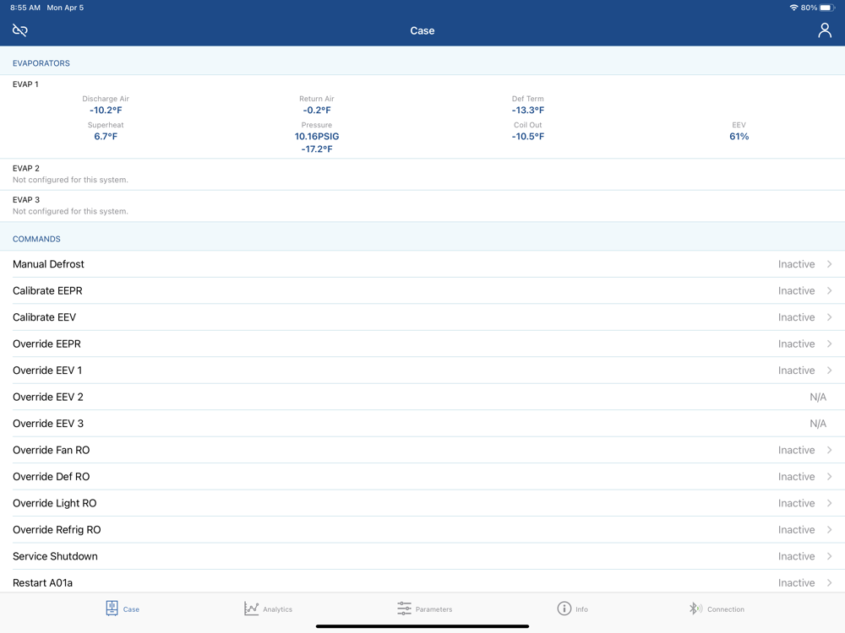Viewport: 845px width, 633px height.
Task: Check the Wi-Fi status icon
Action: pos(793,8)
